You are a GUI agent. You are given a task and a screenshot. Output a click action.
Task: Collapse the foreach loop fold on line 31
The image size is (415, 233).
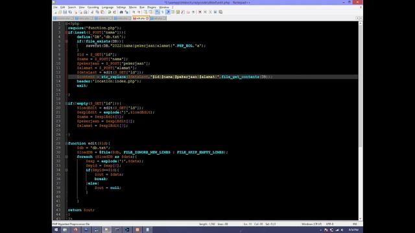[66, 157]
